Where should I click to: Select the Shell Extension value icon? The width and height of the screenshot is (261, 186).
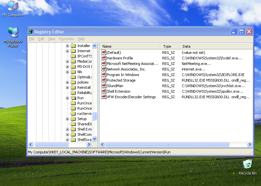point(103,91)
